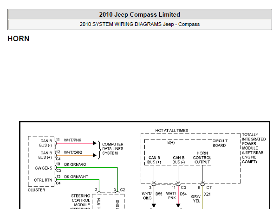Screen dimensions: 280x209
Task: Click 'CAN B BUS (-)' in circuit board
Action: pos(179,160)
